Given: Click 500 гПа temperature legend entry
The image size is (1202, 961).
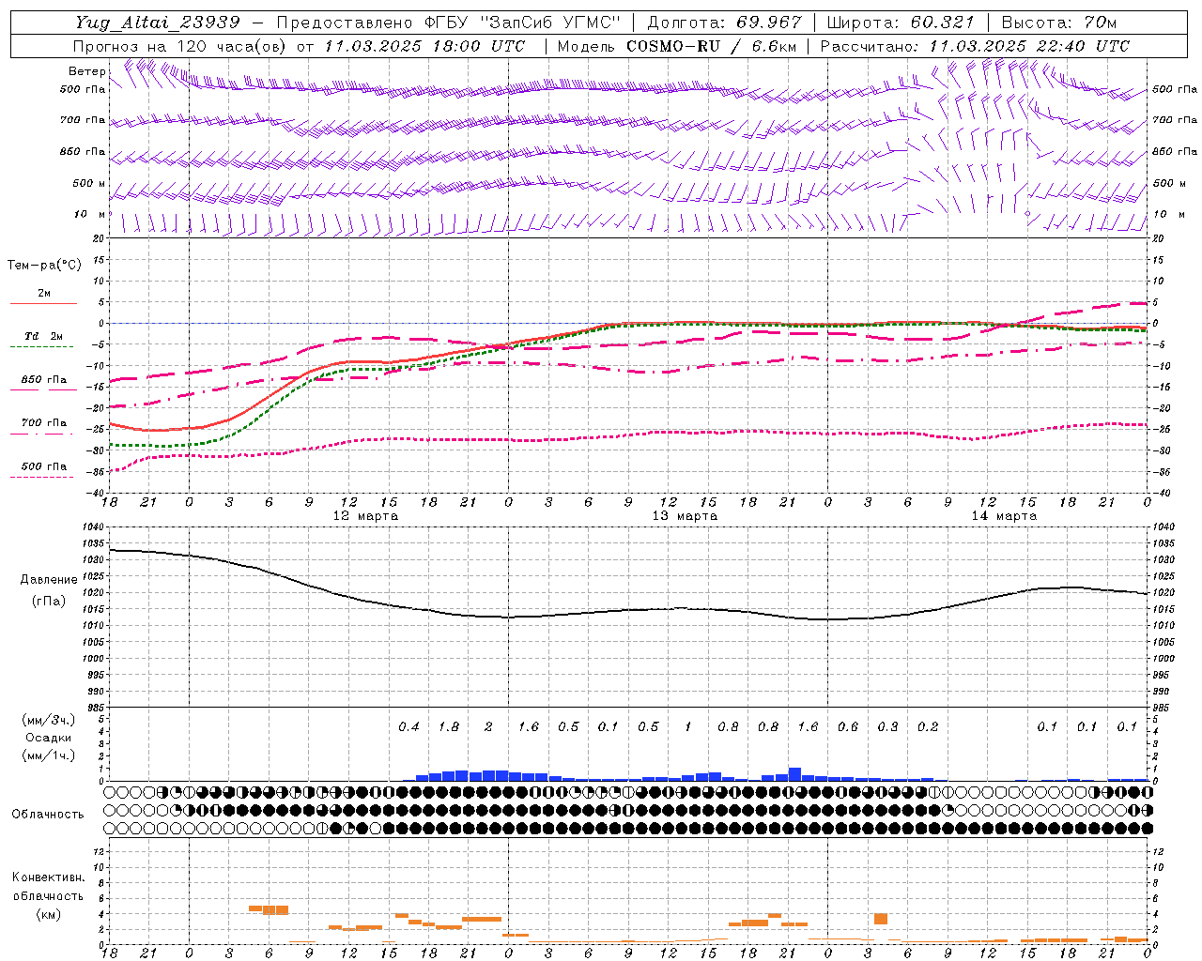Looking at the screenshot, I should click(x=44, y=466).
